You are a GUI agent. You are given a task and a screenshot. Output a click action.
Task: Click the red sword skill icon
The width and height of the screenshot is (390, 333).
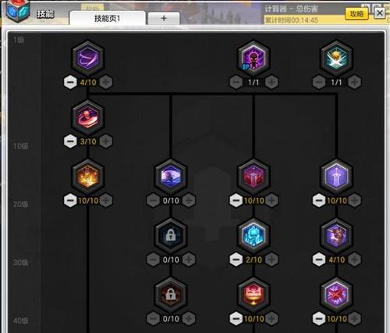[x=253, y=176]
